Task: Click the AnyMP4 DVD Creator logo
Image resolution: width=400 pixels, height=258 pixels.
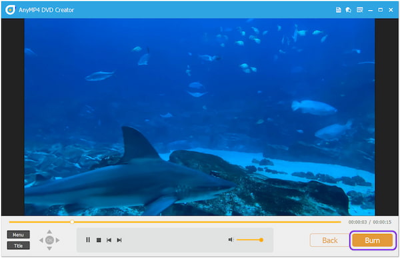Action: coord(10,10)
